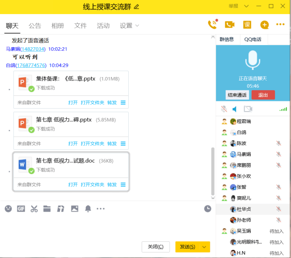Viewport: 291px width, 258px height.
Task: Open the emoji picker in input toolbar
Action: 8,209
